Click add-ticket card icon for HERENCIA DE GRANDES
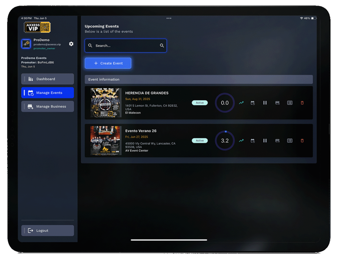This screenshot has width=338, height=258. pos(277,103)
